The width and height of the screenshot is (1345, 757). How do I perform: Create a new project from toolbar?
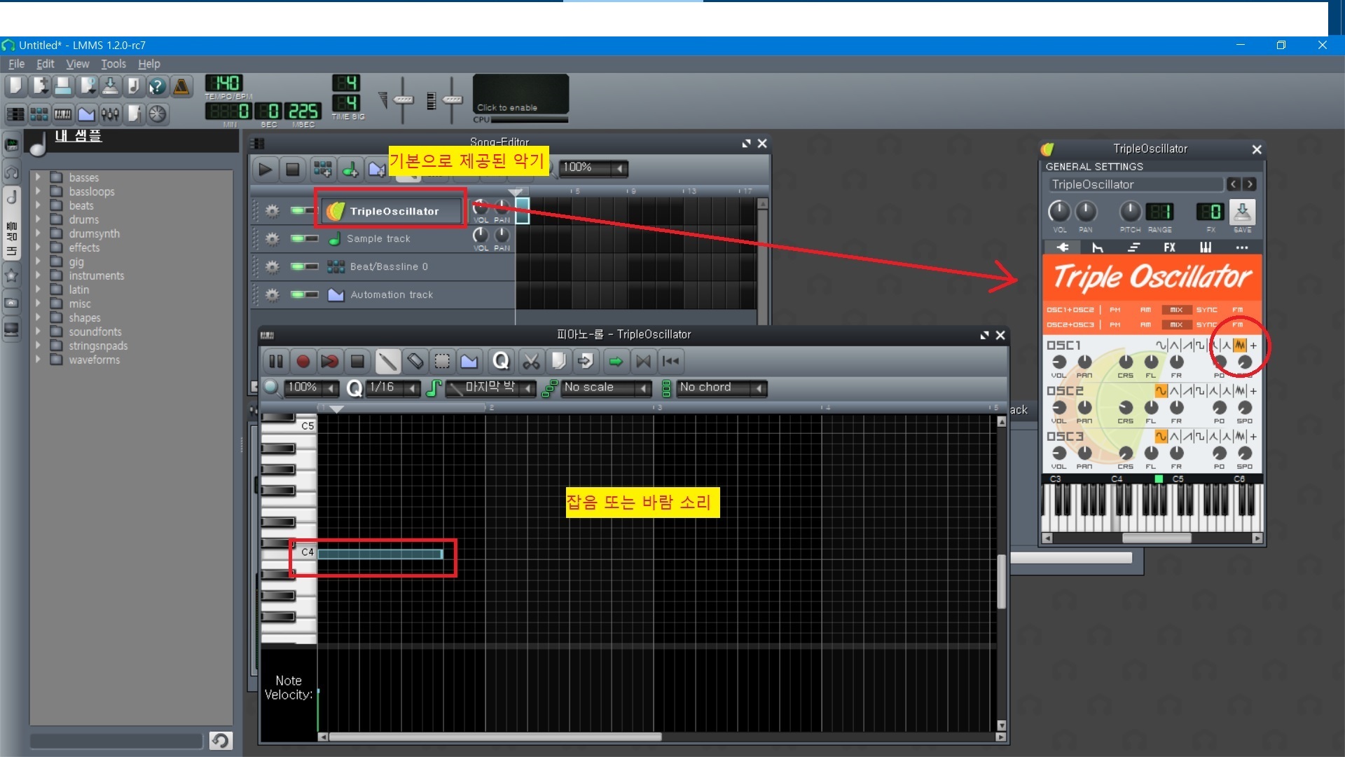(x=15, y=86)
